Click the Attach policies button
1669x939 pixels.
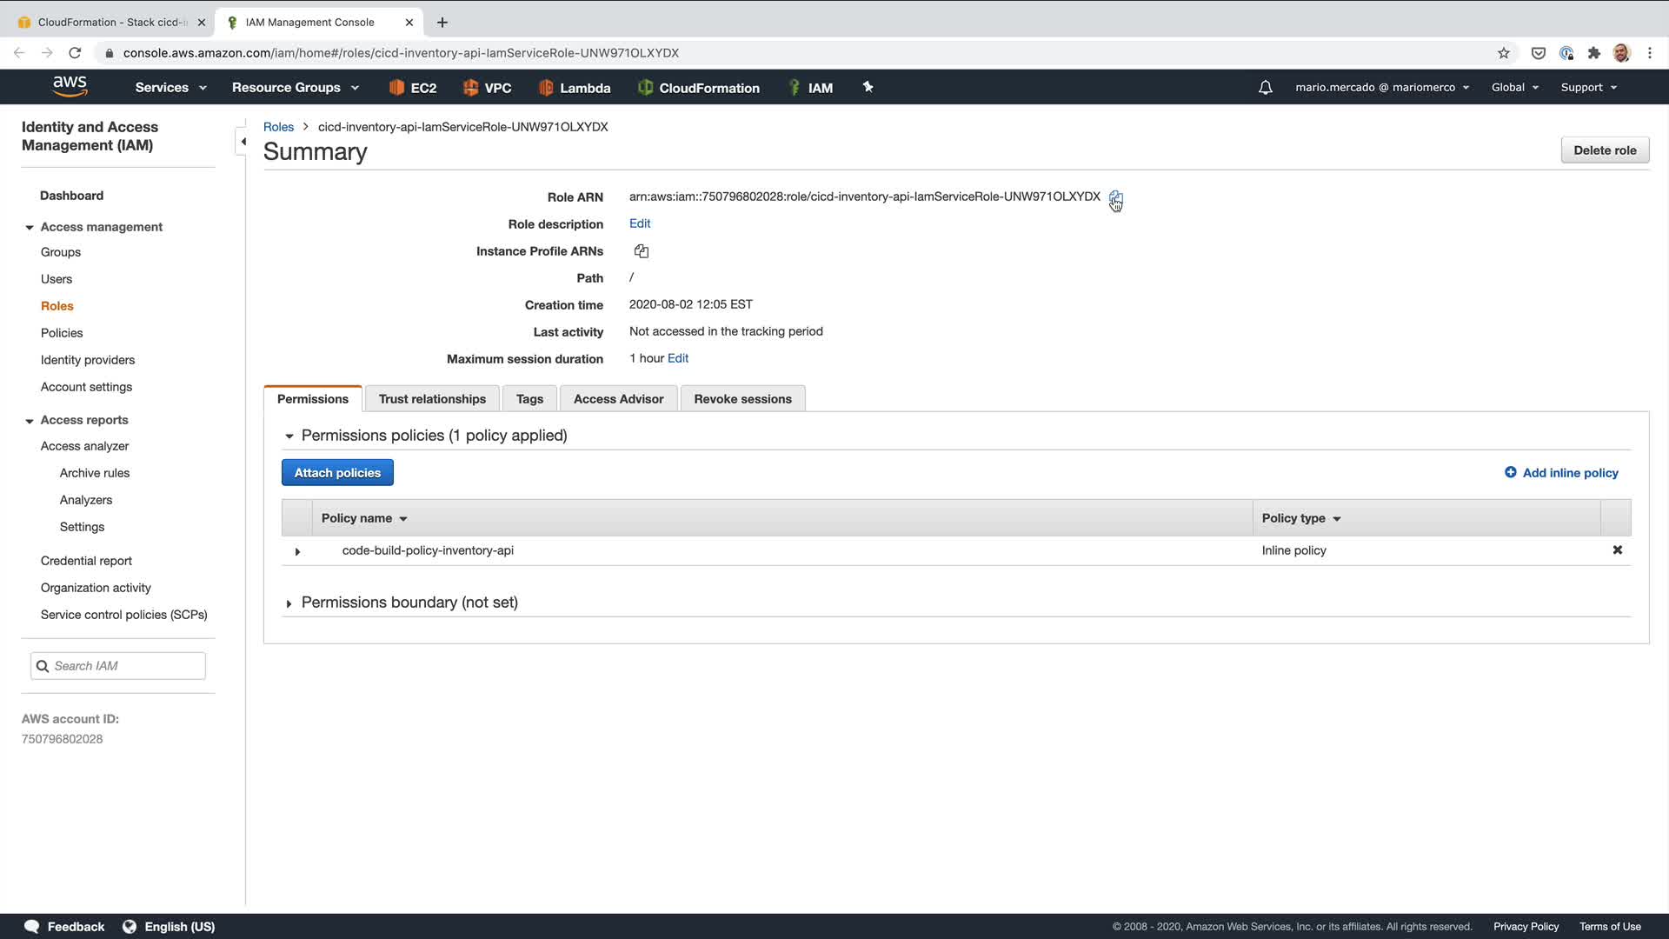pyautogui.click(x=337, y=473)
